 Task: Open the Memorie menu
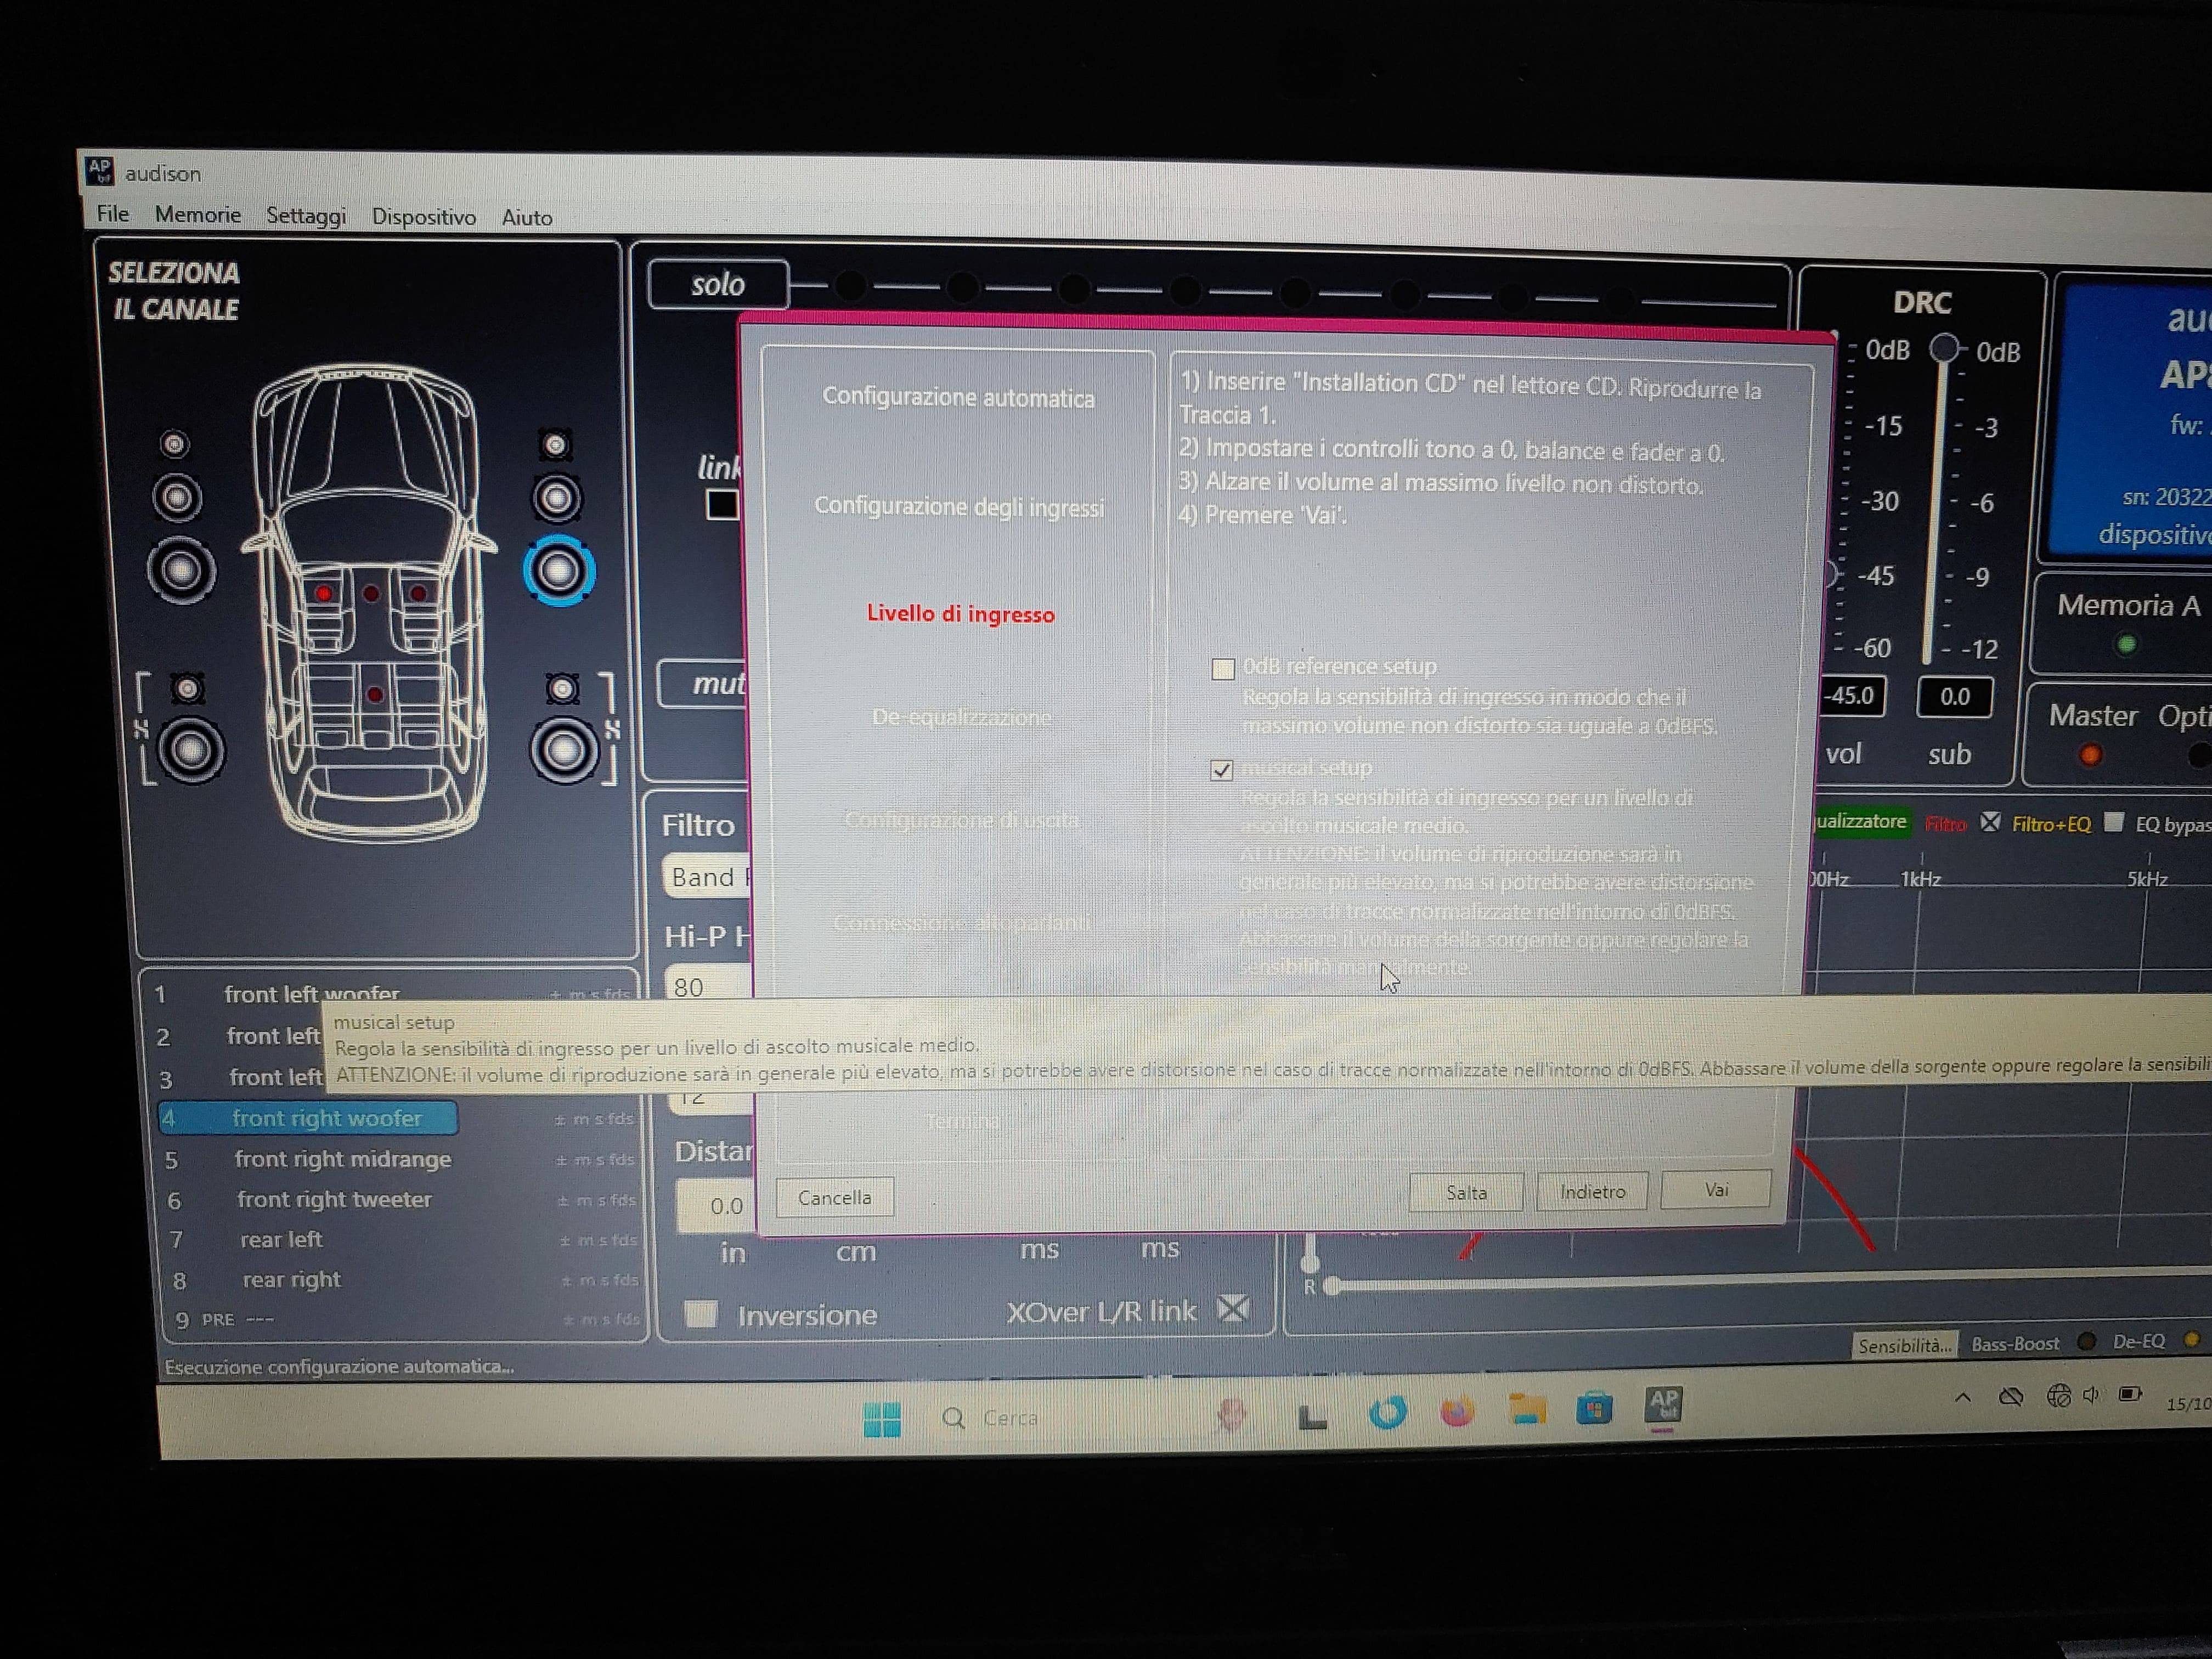[198, 215]
